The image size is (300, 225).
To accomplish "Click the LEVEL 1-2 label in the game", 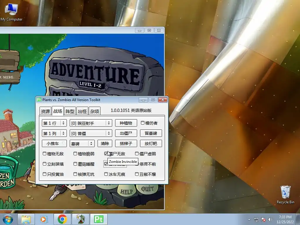I will pos(90,85).
